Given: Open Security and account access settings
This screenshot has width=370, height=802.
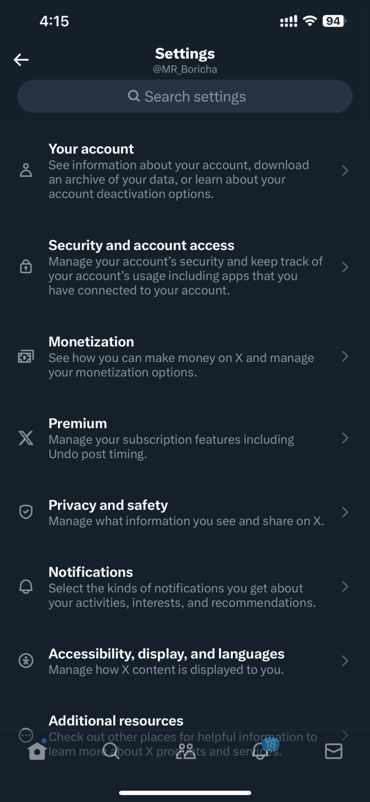Looking at the screenshot, I should (x=185, y=267).
